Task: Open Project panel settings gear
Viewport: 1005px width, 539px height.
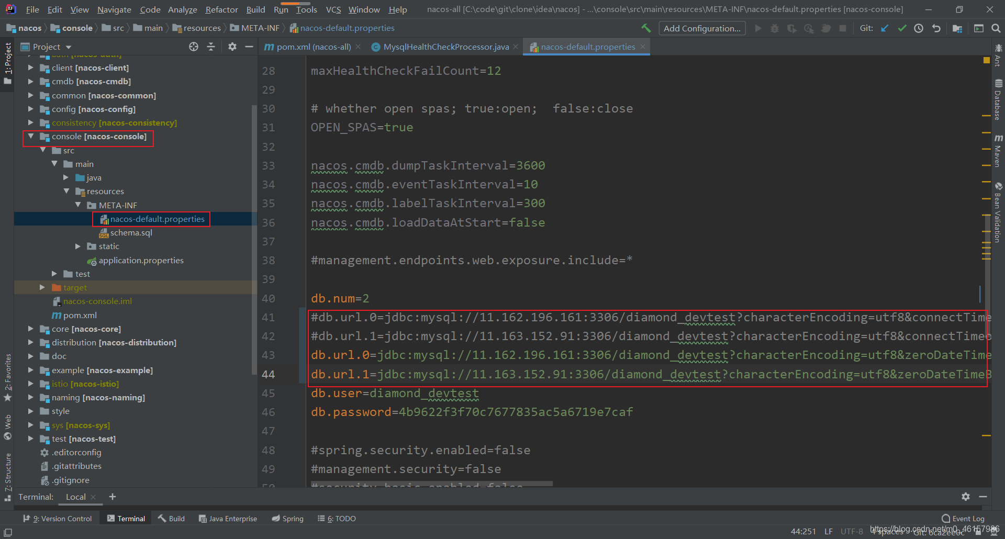Action: click(x=232, y=47)
